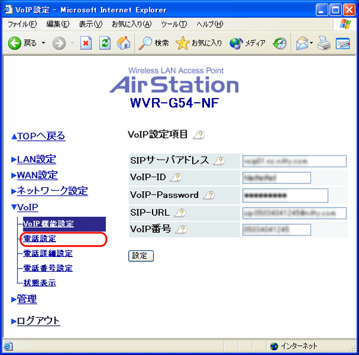Open the 表示(V) menu
This screenshot has width=359, height=355.
point(90,24)
